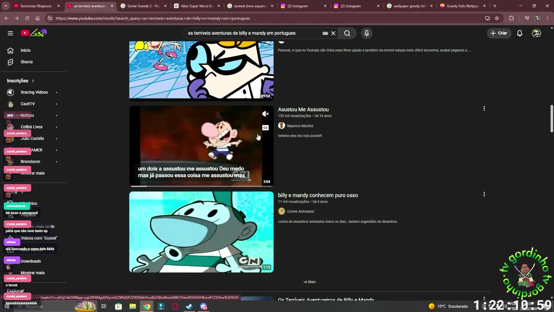Open the Chrome three-dot menu

pyautogui.click(x=548, y=18)
